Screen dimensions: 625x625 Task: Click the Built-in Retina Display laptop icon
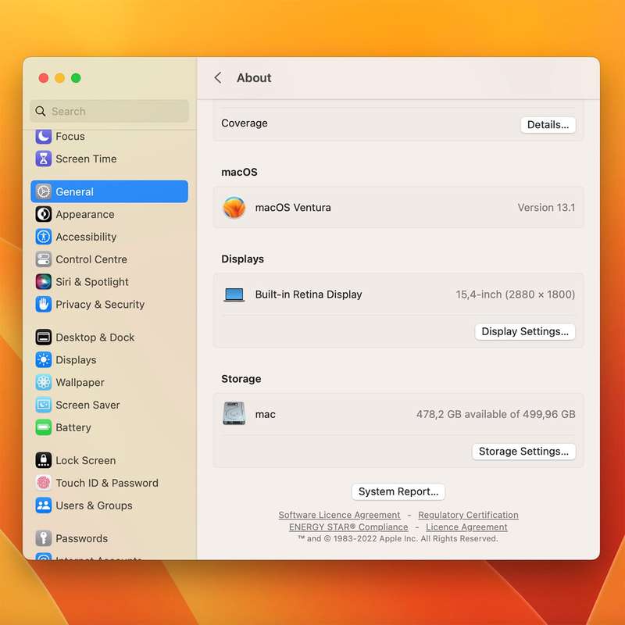click(234, 295)
